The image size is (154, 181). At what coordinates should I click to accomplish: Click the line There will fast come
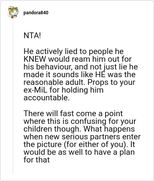tap(73, 113)
